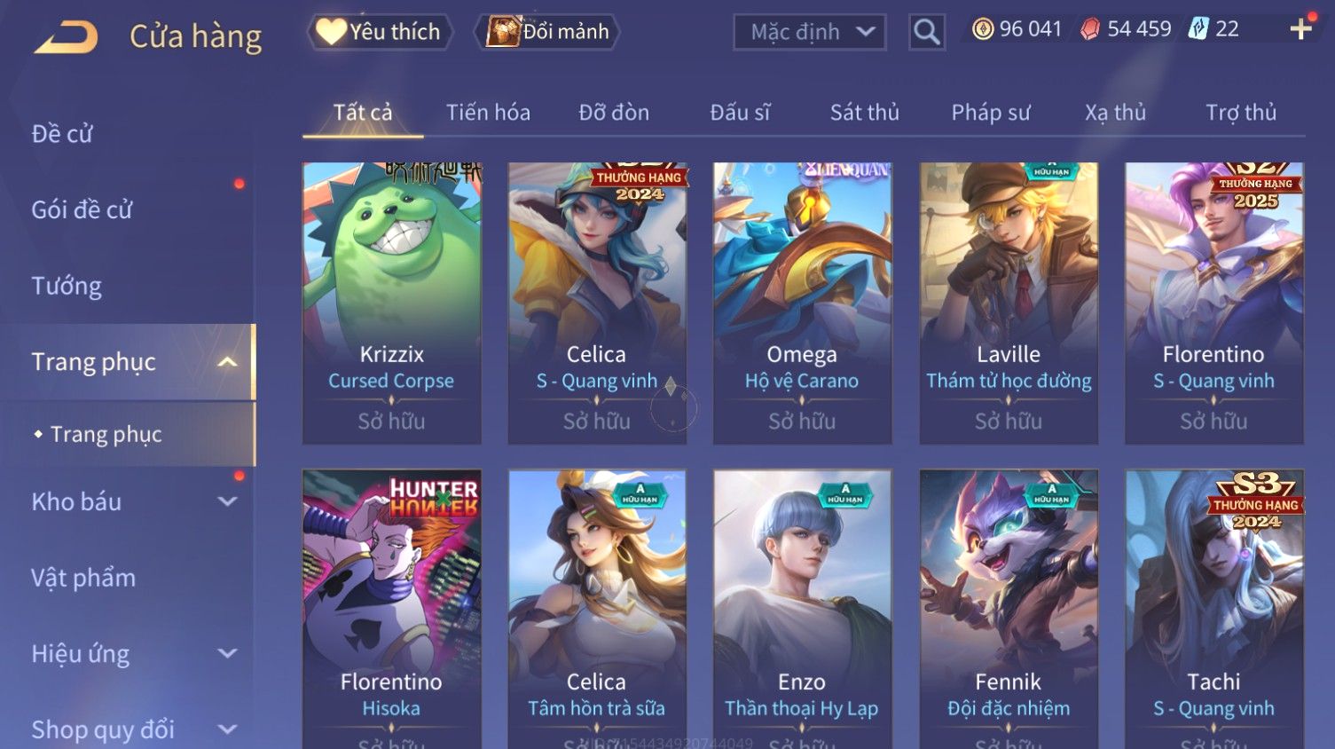Viewport: 1335px width, 749px height.
Task: Switch to the Sát thủ tab
Action: coord(864,113)
